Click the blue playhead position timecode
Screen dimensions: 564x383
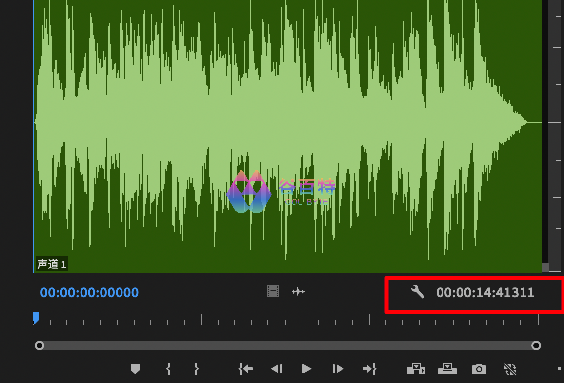coord(89,293)
